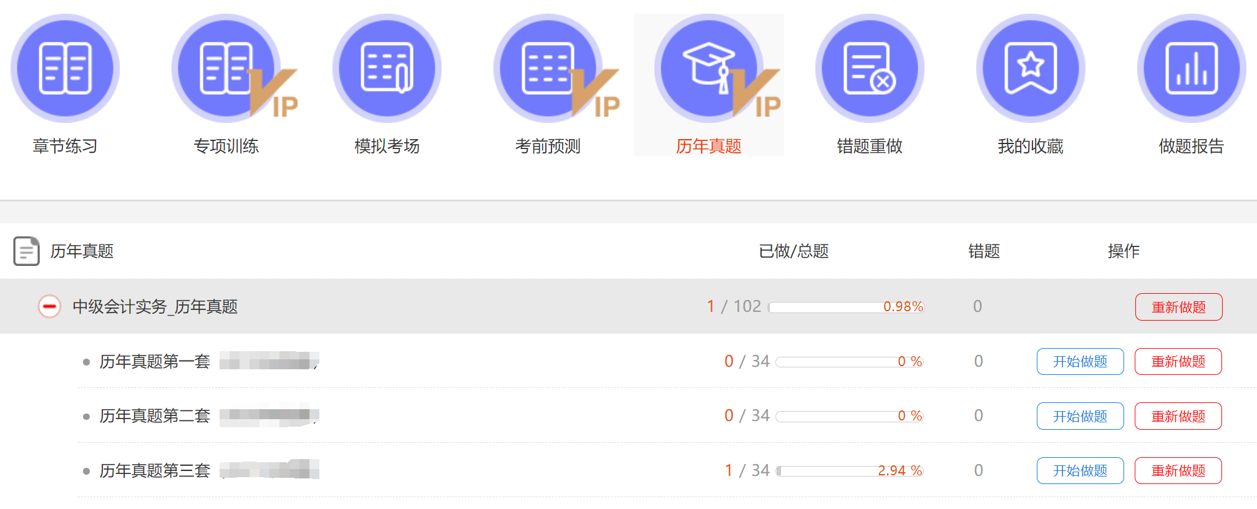The image size is (1257, 509).
Task: Click the 0.98% progress bar
Action: 846,307
